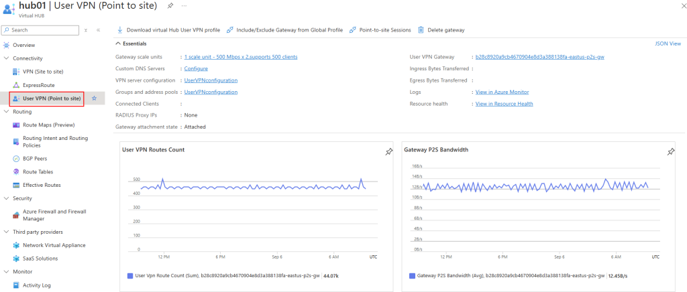Click the Overview icon in the sidebar
Viewport: 687px width, 292px height.
[6, 45]
